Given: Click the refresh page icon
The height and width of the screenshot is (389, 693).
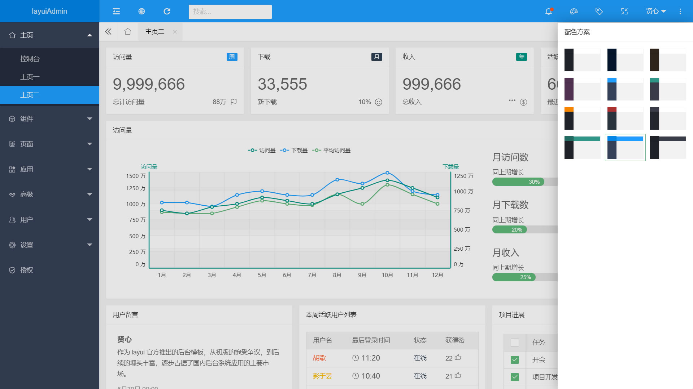Looking at the screenshot, I should pos(167,12).
